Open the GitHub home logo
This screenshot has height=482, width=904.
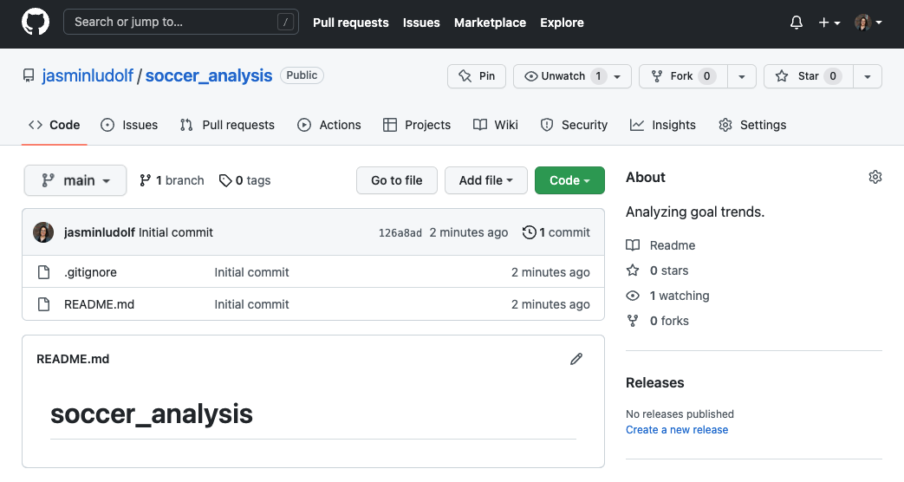coord(36,23)
